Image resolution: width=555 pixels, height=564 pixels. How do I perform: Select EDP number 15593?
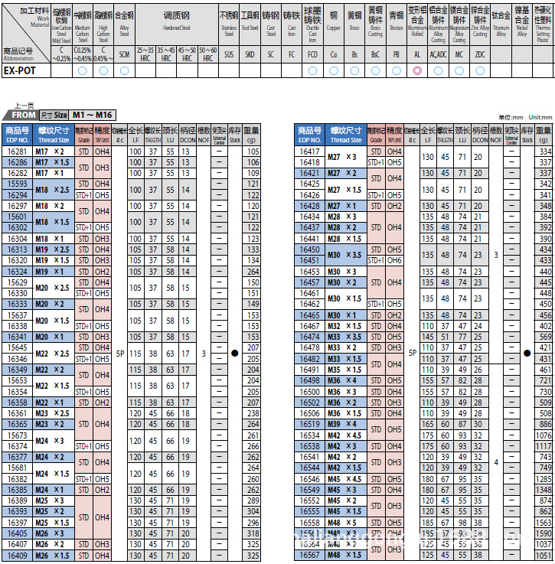point(18,184)
